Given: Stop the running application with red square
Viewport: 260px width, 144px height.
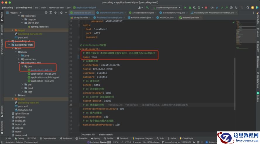Looking at the screenshot, I should [x=206, y=7].
